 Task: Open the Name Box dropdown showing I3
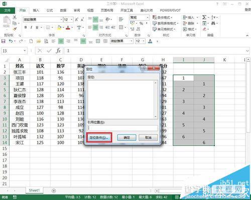pyautogui.click(x=25, y=51)
